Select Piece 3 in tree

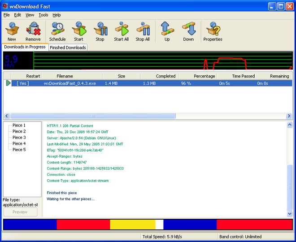point(19,137)
